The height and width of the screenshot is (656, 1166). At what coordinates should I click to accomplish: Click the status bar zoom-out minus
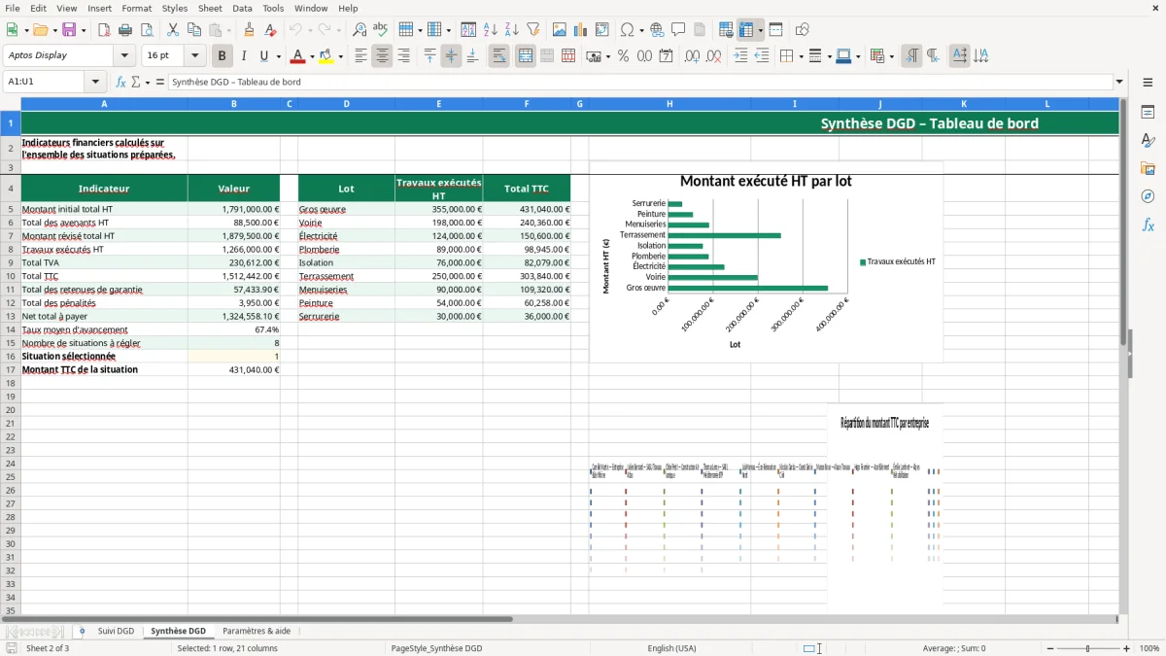pos(1049,648)
